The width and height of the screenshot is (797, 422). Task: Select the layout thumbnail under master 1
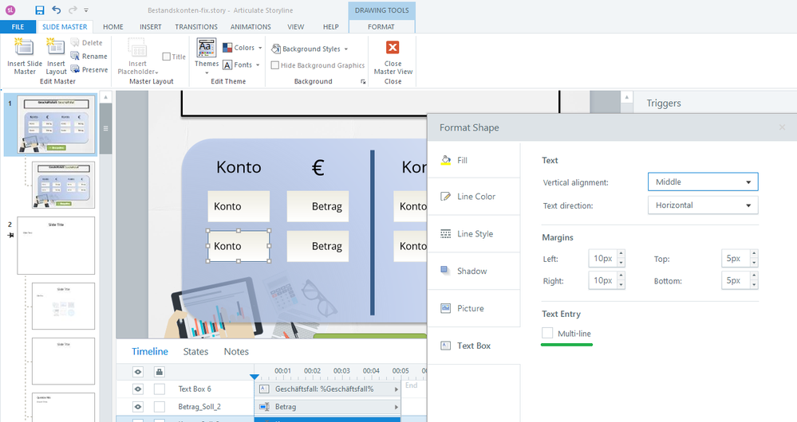click(x=63, y=185)
